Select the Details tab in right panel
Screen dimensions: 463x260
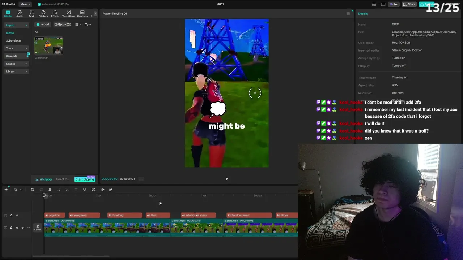pyautogui.click(x=363, y=14)
